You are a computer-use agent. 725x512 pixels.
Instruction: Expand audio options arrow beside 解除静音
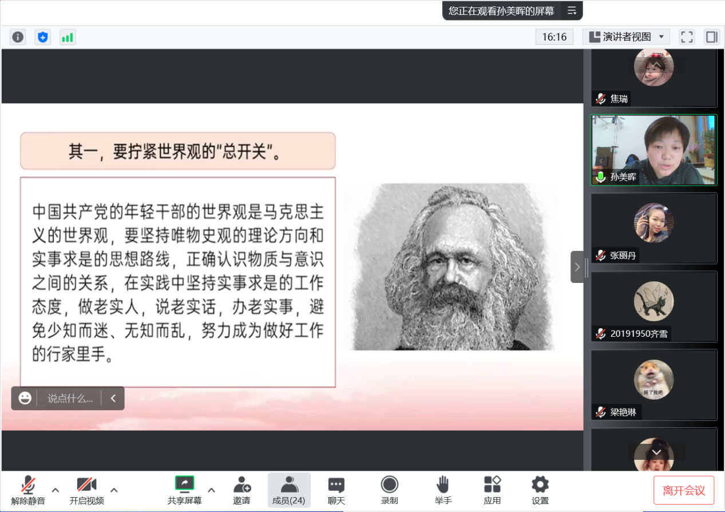(x=56, y=490)
